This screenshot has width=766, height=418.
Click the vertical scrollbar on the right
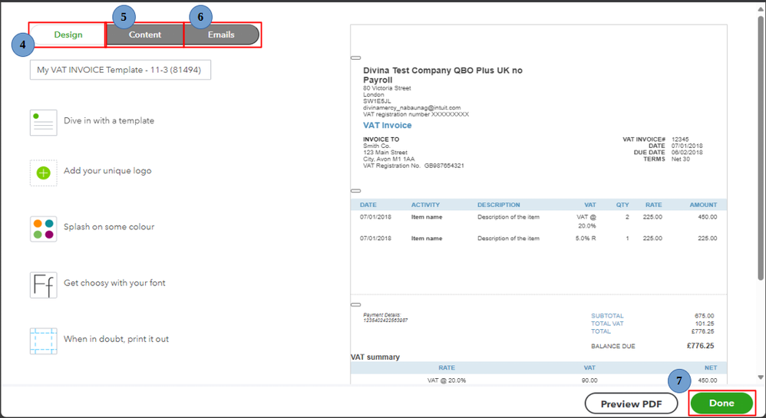760,149
